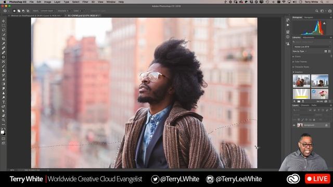Switch Libraries to list view
Image resolution: width=333 pixels, height=187 pixels.
pyautogui.click(x=329, y=51)
